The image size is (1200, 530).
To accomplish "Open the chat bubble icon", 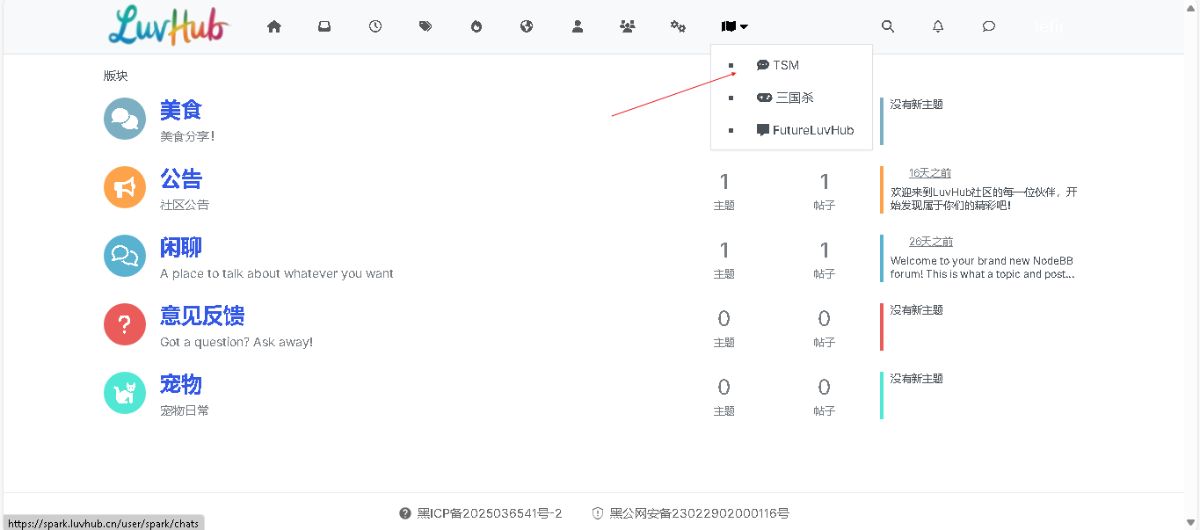I will [989, 26].
